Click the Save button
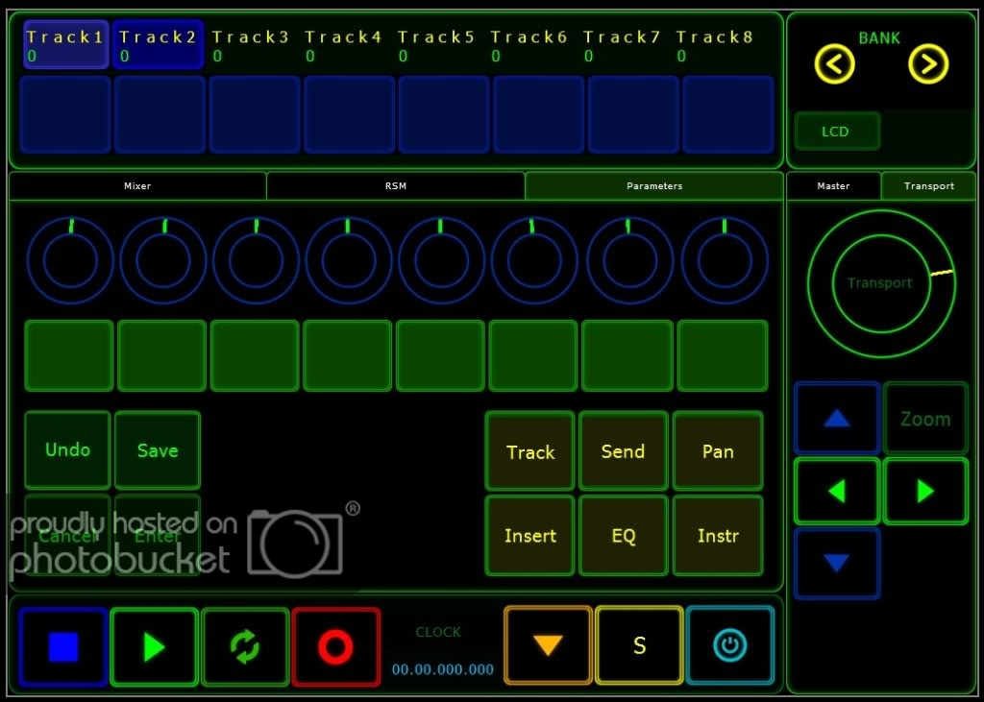Image resolution: width=984 pixels, height=702 pixels. [158, 450]
